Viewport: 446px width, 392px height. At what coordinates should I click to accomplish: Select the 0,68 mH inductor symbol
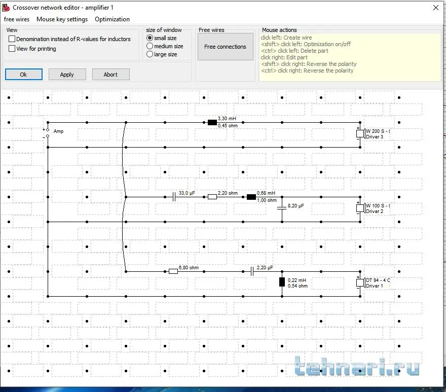(251, 197)
